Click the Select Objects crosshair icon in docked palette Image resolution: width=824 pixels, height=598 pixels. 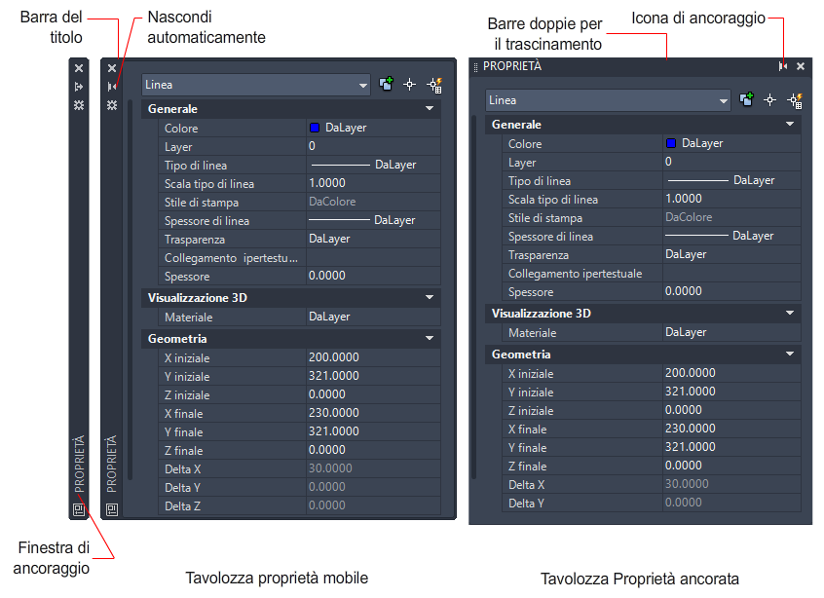(769, 100)
